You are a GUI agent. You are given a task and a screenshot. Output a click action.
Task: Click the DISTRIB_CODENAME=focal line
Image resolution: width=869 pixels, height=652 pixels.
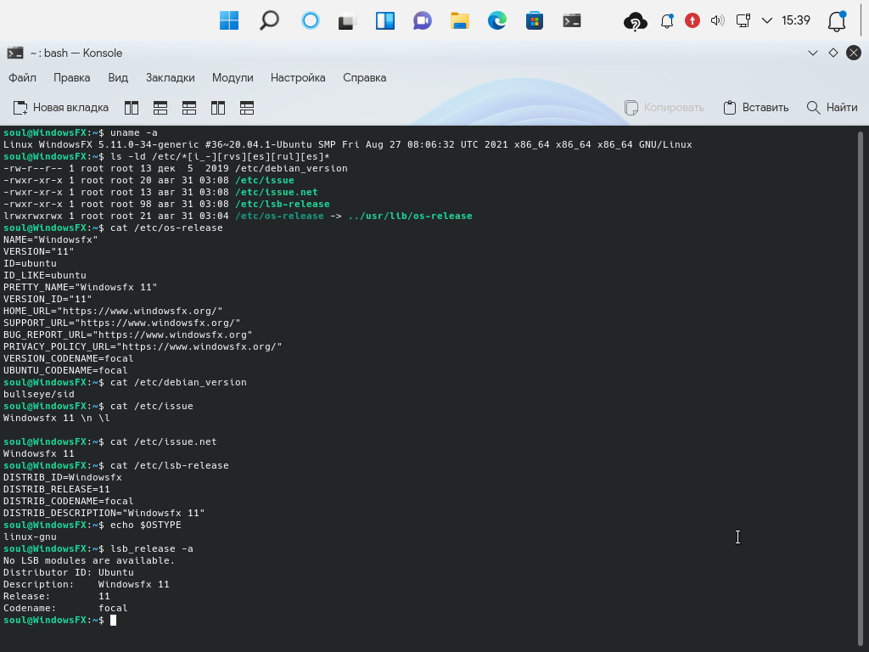[x=68, y=501]
